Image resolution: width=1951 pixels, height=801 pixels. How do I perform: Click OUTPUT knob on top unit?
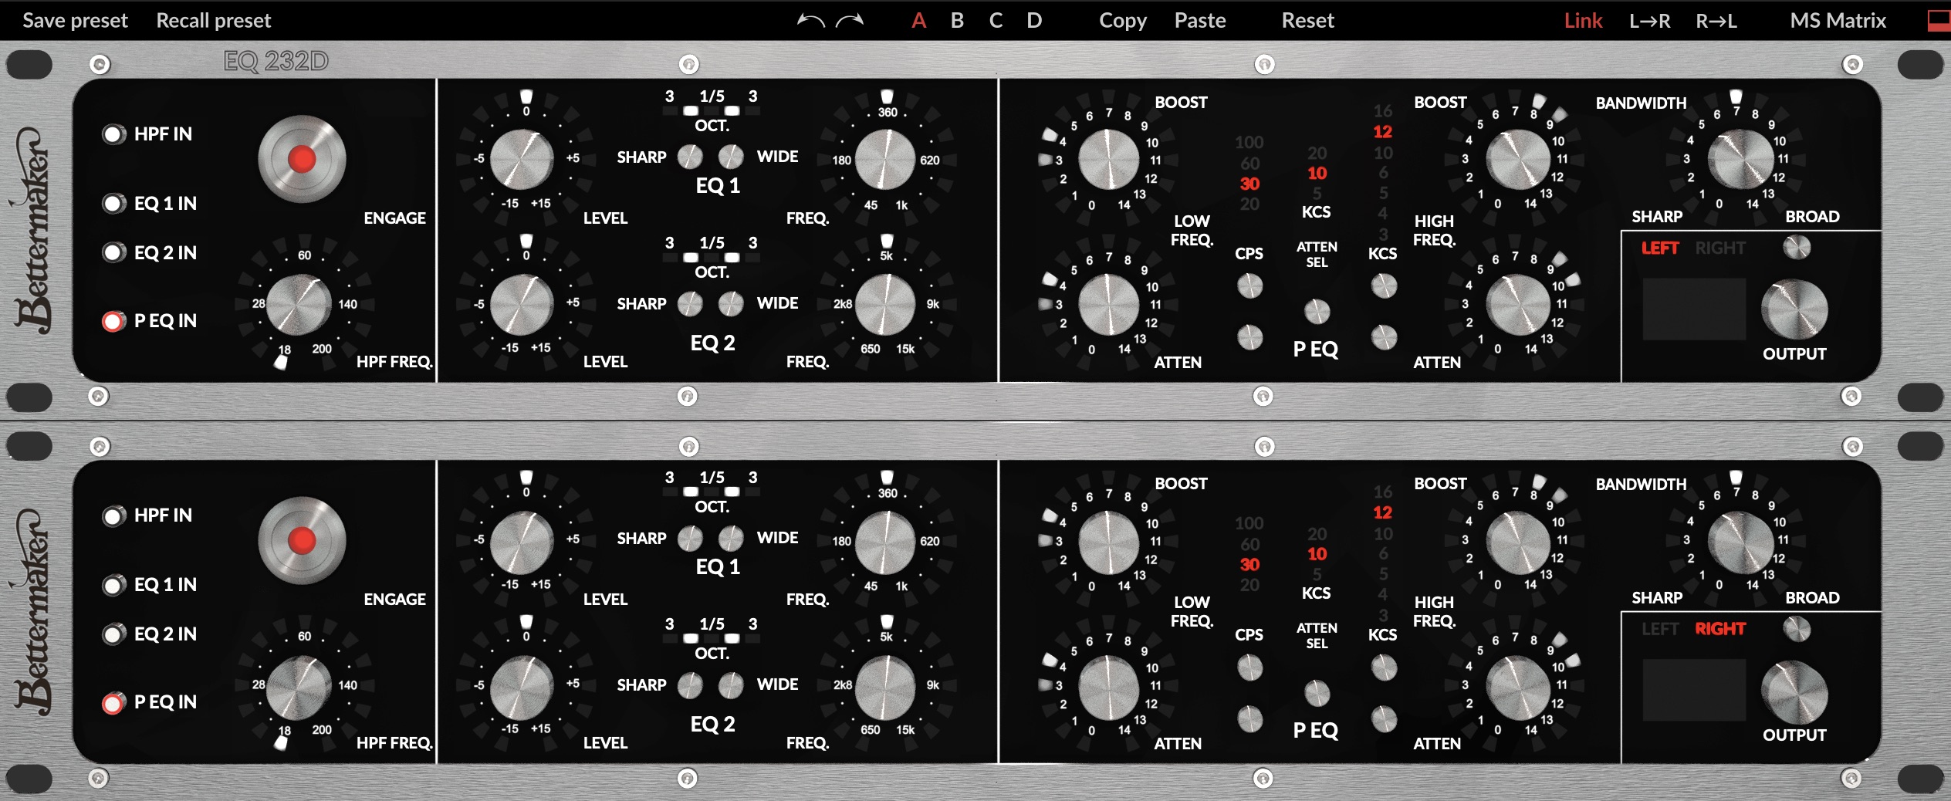pos(1794,310)
